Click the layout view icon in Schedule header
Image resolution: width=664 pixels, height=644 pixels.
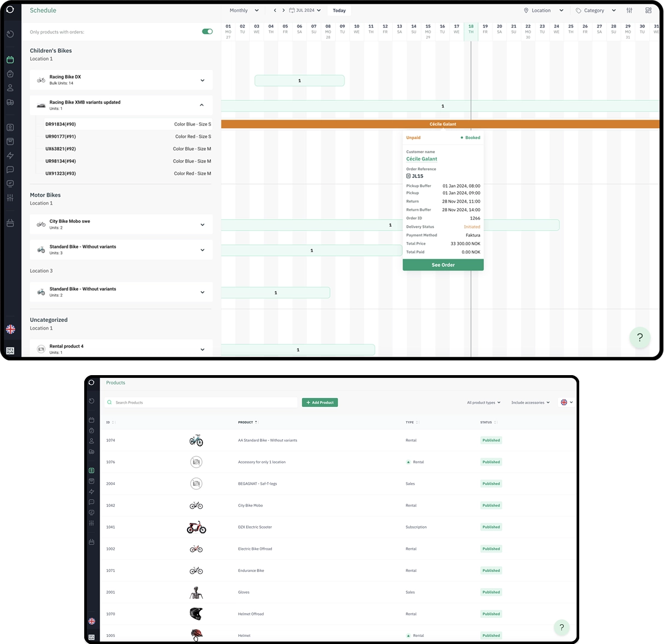click(649, 10)
